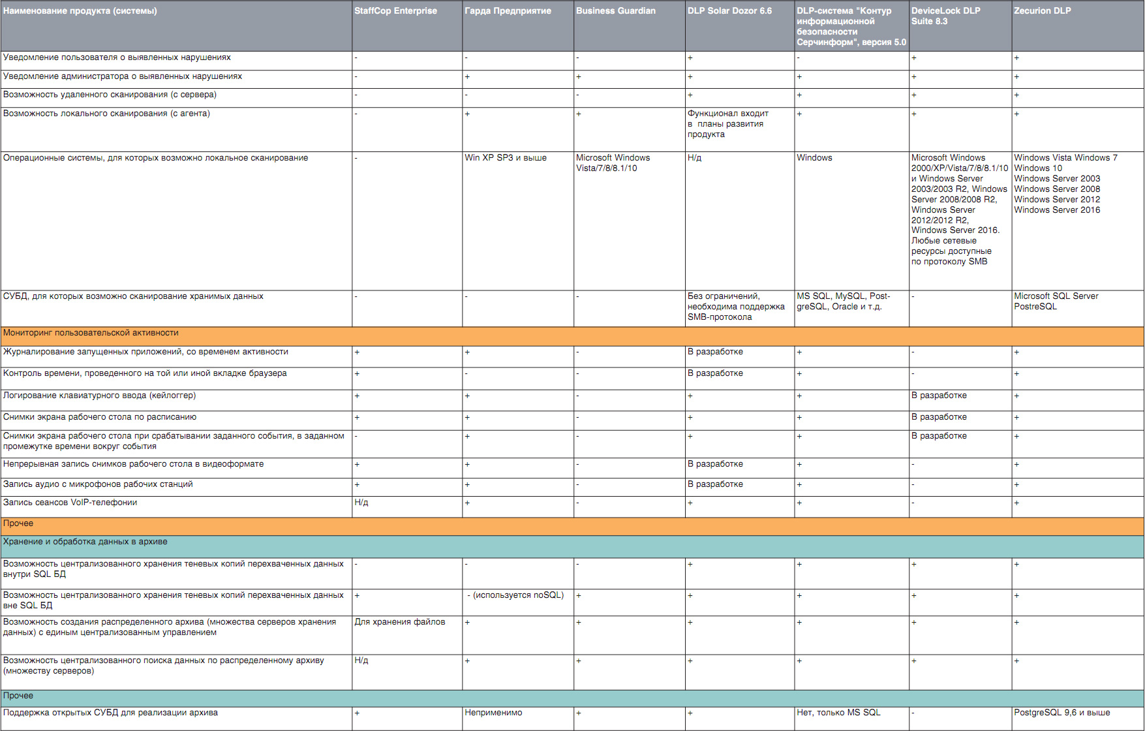Select the cell Microsoft SQL Server PostreSQL
This screenshot has height=731, width=1145.
click(1078, 309)
